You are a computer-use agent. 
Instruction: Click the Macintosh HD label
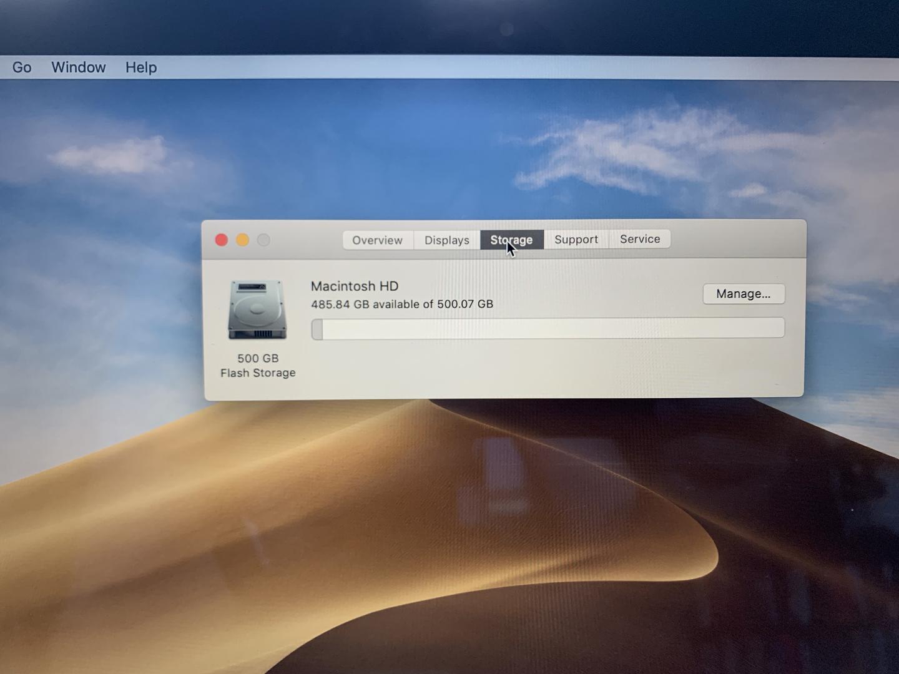point(355,286)
